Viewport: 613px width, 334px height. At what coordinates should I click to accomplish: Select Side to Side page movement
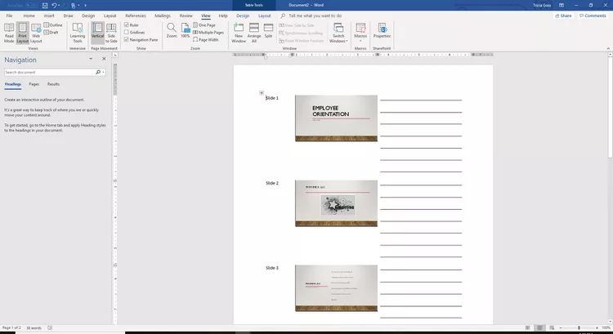pyautogui.click(x=111, y=33)
